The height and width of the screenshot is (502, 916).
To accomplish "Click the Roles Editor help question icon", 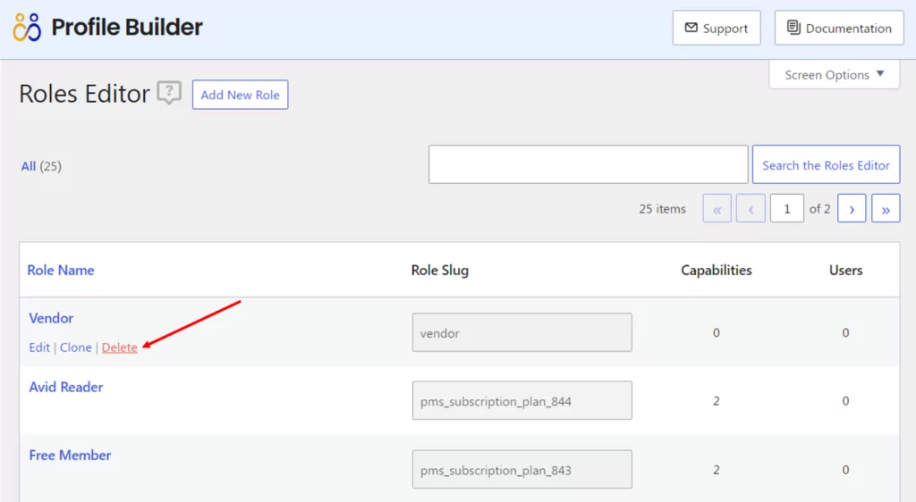I will coord(169,93).
